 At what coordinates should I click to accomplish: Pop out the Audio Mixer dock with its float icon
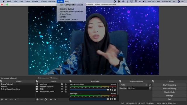(70, 81)
